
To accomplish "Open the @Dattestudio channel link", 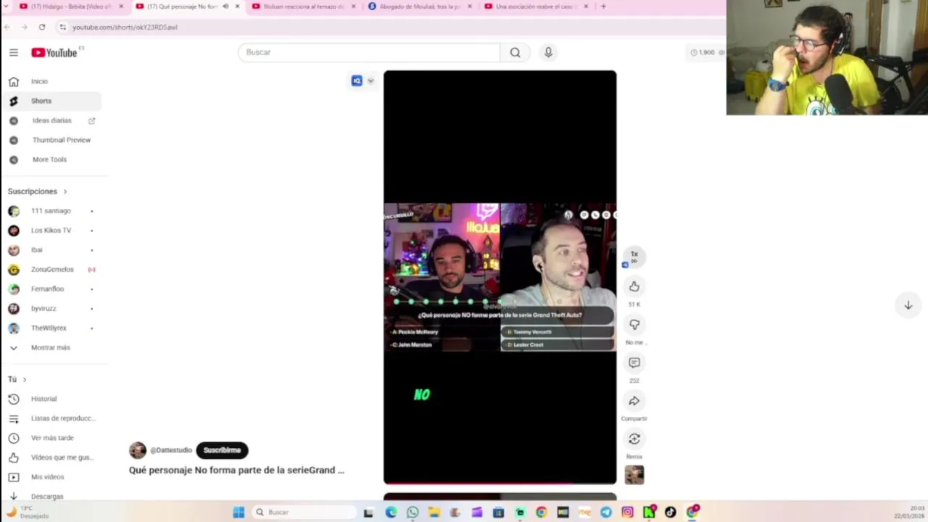I will (x=171, y=450).
